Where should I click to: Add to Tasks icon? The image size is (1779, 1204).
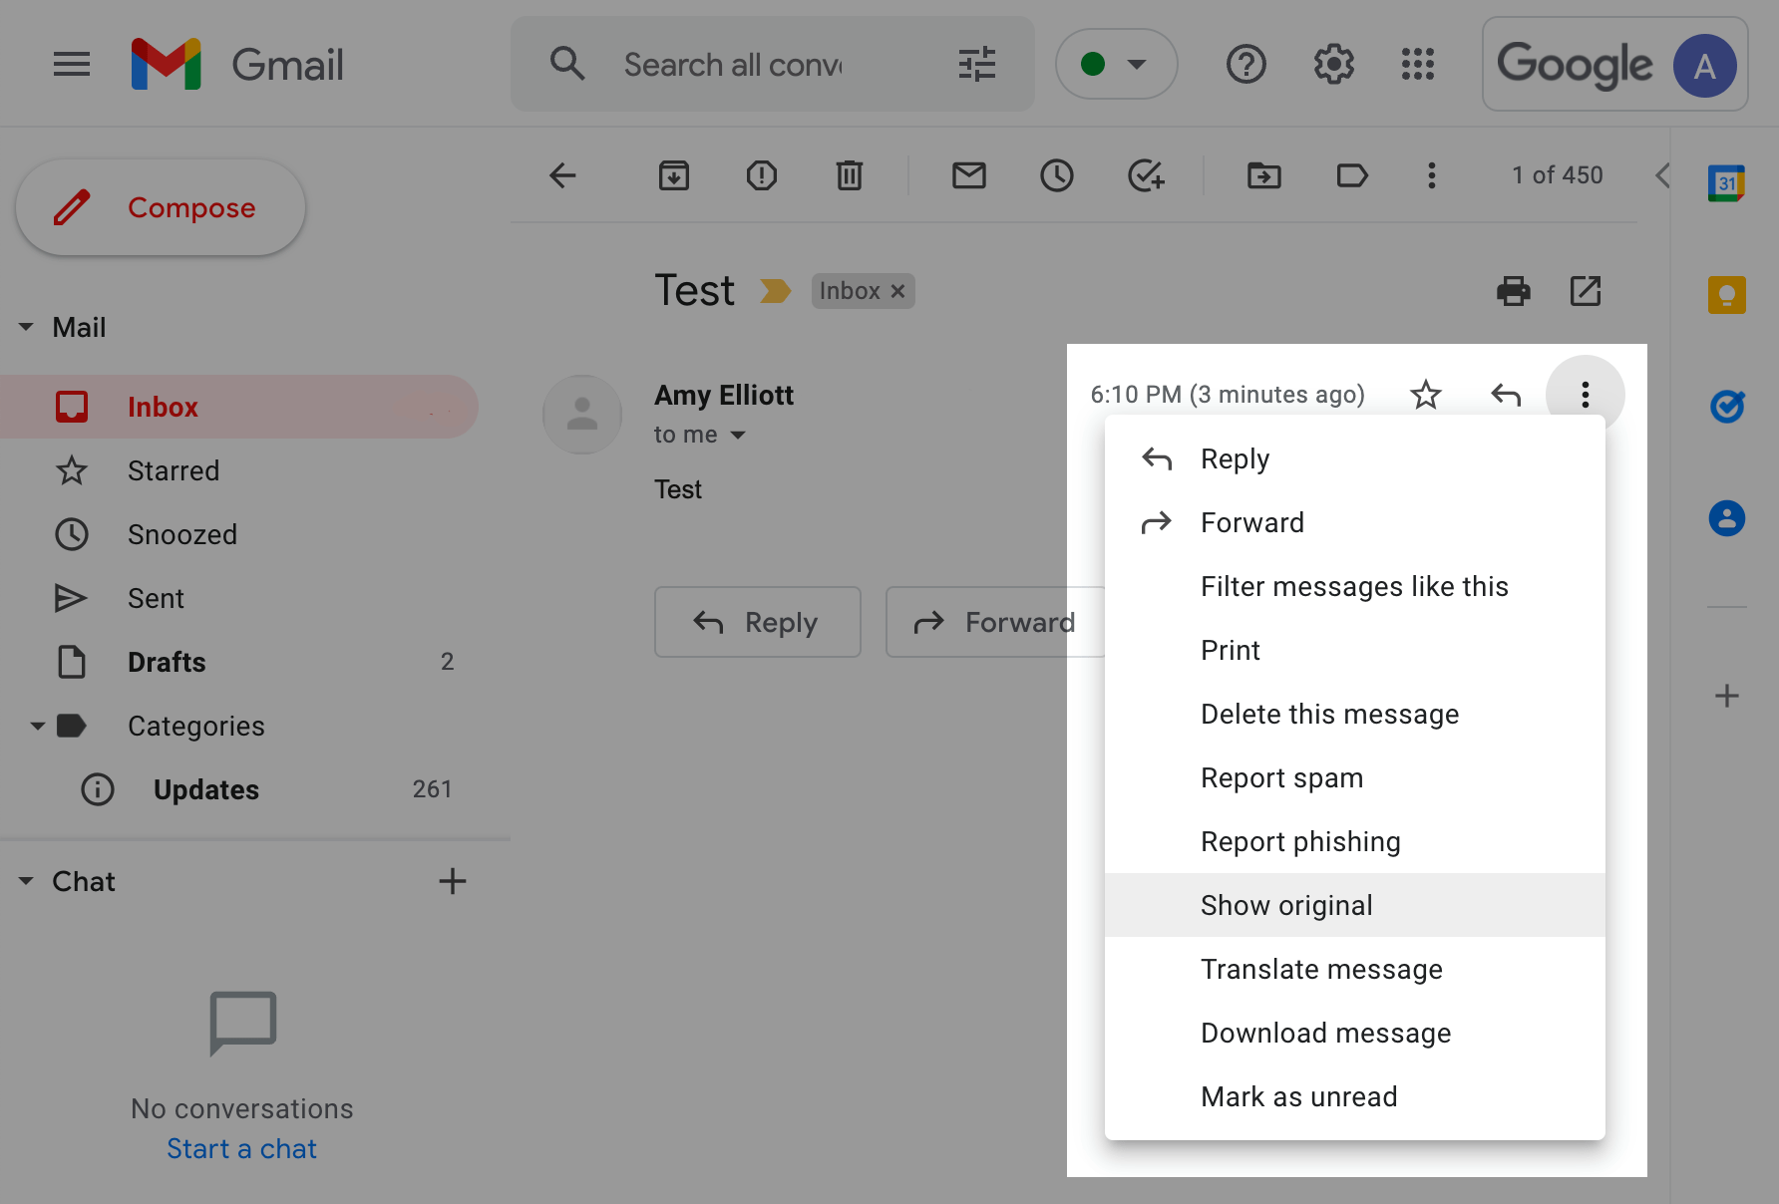click(x=1146, y=175)
